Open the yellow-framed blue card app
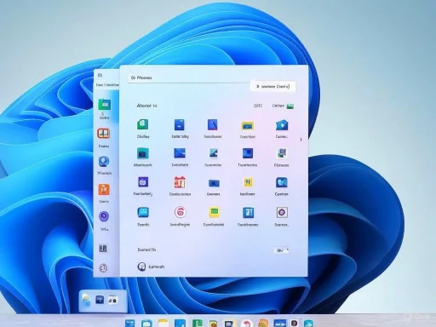This screenshot has height=327, width=436. point(248,126)
